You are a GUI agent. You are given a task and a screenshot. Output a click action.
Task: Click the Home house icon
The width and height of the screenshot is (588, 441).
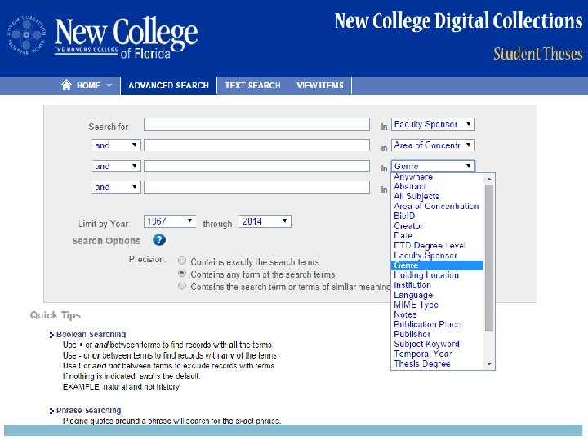coord(66,85)
